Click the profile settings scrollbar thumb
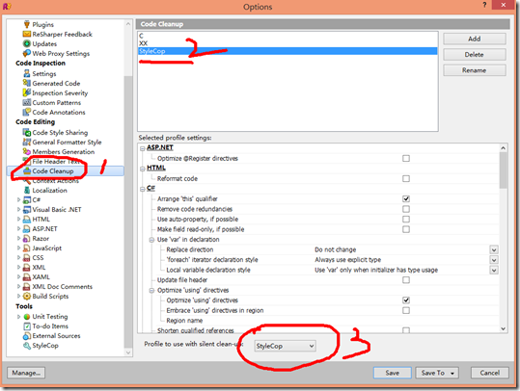This screenshot has width=520, height=391. coord(503,170)
